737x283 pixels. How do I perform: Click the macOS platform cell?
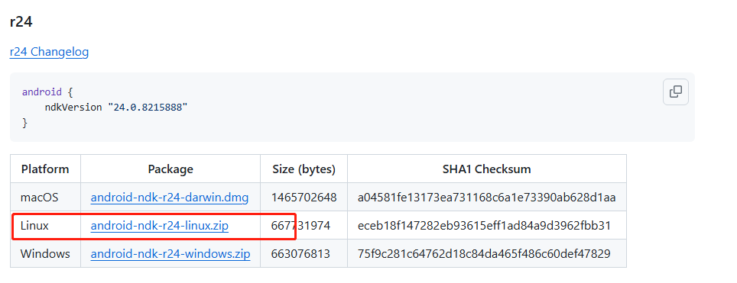[x=40, y=198]
